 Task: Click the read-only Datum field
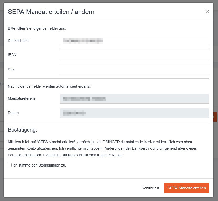click(x=134, y=113)
